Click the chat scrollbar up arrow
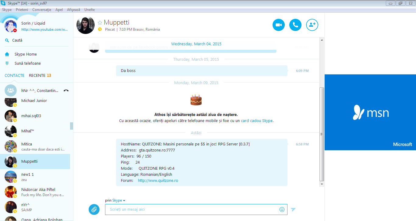 coord(322,39)
